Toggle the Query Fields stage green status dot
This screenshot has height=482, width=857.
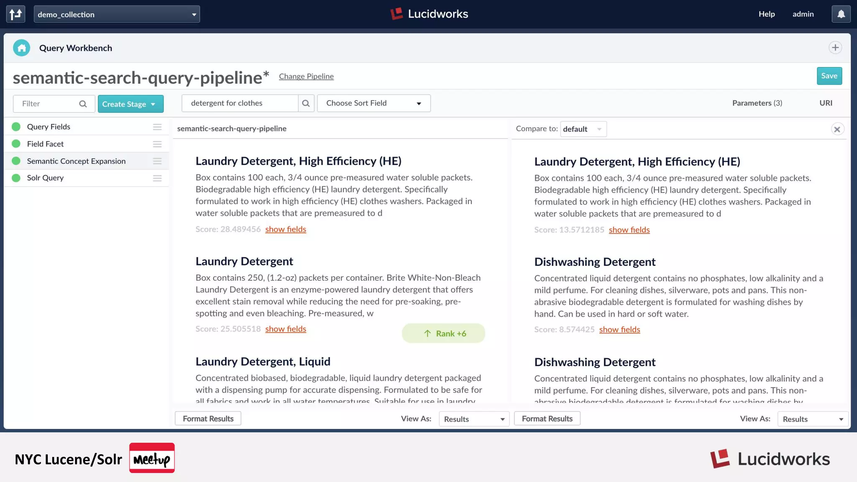click(16, 127)
